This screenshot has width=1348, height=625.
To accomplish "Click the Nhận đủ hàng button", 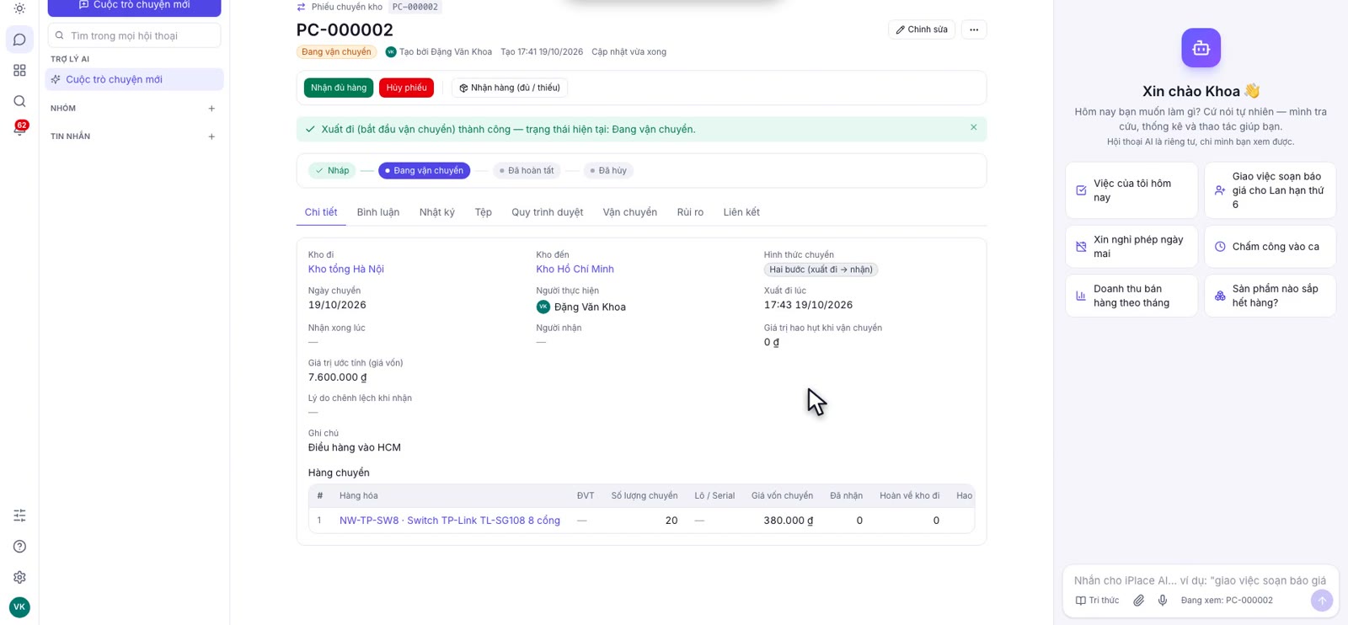I will tap(339, 88).
